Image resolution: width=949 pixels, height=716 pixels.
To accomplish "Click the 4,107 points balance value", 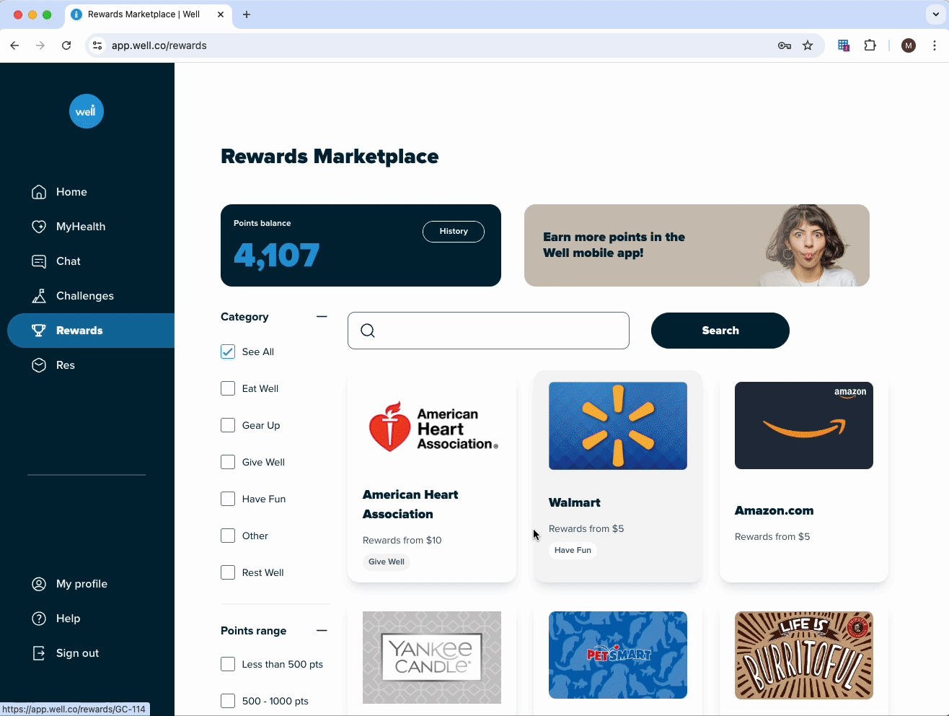I will tap(276, 256).
